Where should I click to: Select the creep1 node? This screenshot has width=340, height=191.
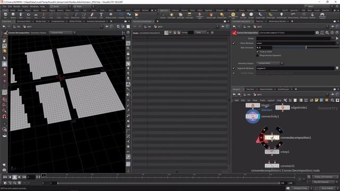272,152
